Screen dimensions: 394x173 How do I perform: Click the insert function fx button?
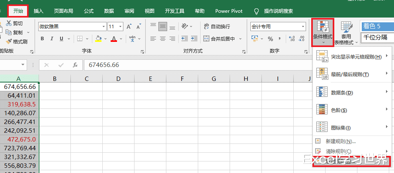75,65
